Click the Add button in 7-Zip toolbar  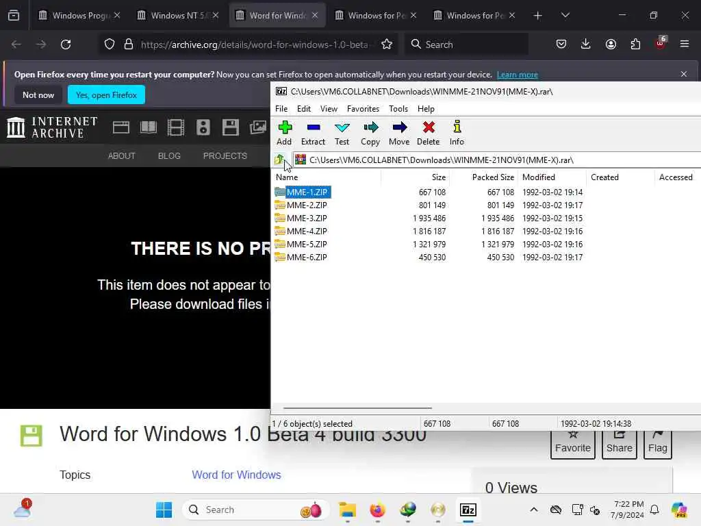(284, 133)
